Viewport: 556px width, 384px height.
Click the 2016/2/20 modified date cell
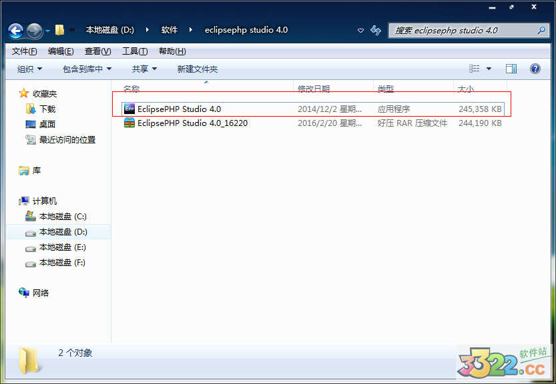tap(330, 123)
